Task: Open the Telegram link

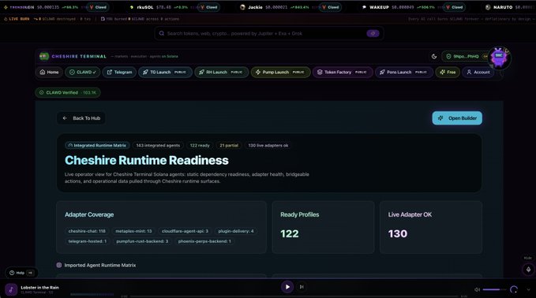Action: pyautogui.click(x=119, y=72)
